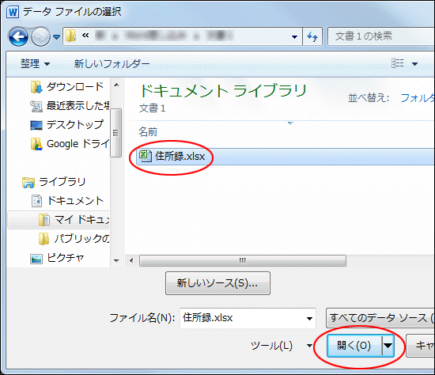Expand the address bar path dropdown
435x375 pixels.
[x=294, y=36]
